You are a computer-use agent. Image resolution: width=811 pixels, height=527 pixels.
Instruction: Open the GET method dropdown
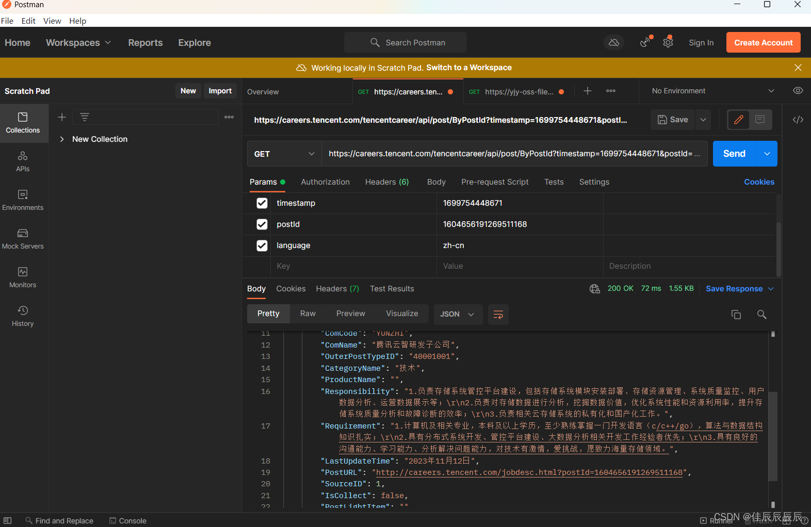point(284,154)
